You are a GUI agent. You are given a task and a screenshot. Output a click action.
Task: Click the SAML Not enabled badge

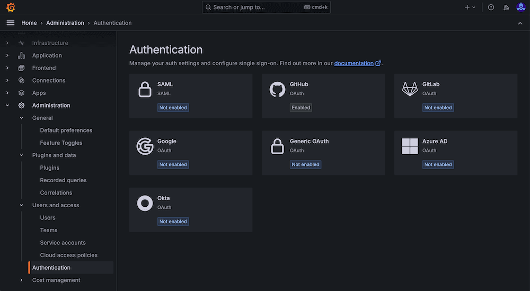pos(173,108)
